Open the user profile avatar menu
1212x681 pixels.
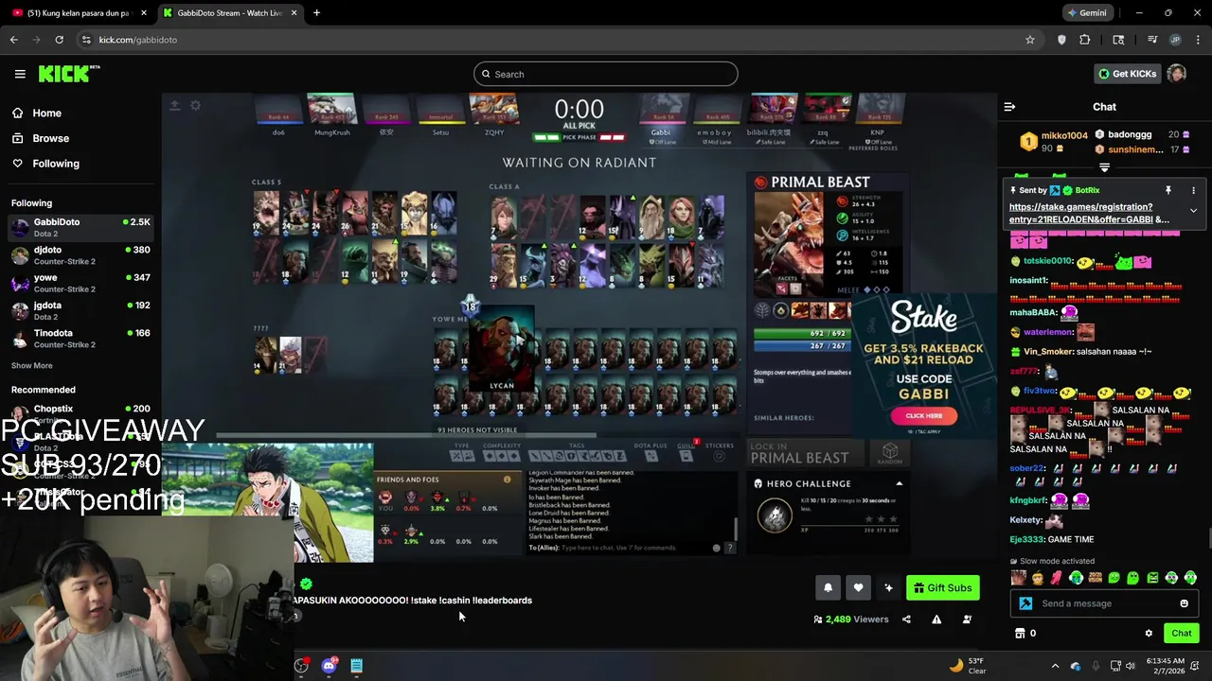pos(1177,74)
